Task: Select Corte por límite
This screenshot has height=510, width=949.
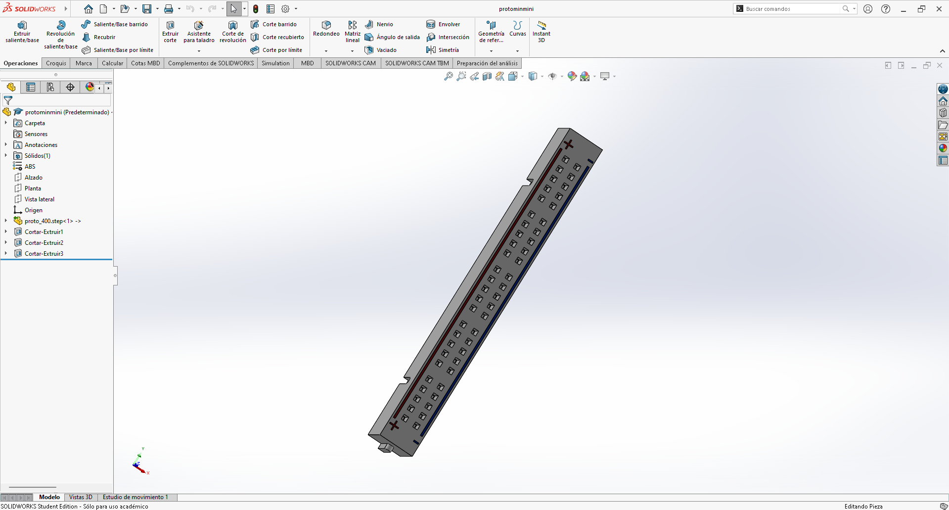Action: 276,50
